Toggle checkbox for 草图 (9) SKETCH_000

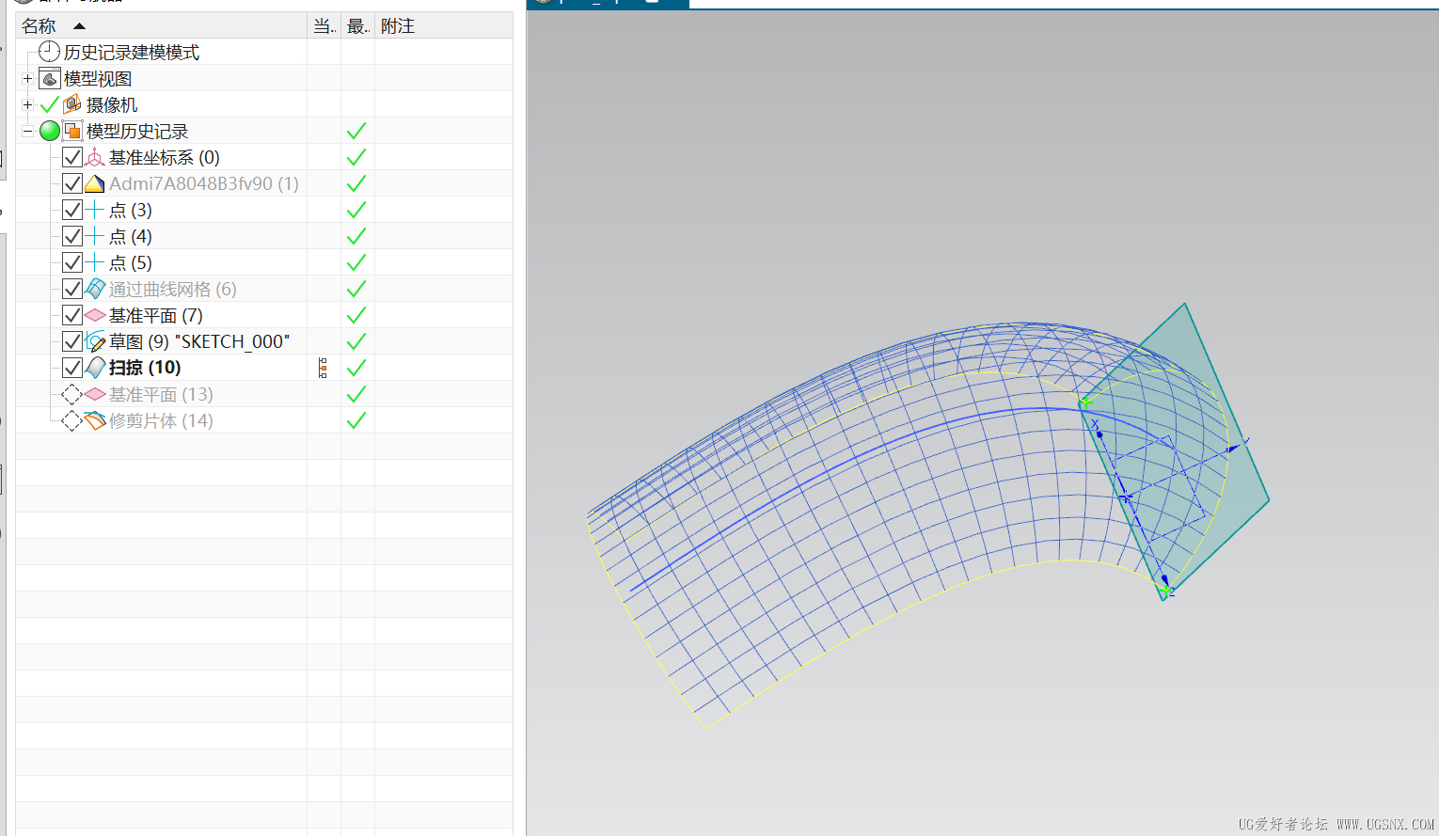click(x=72, y=341)
